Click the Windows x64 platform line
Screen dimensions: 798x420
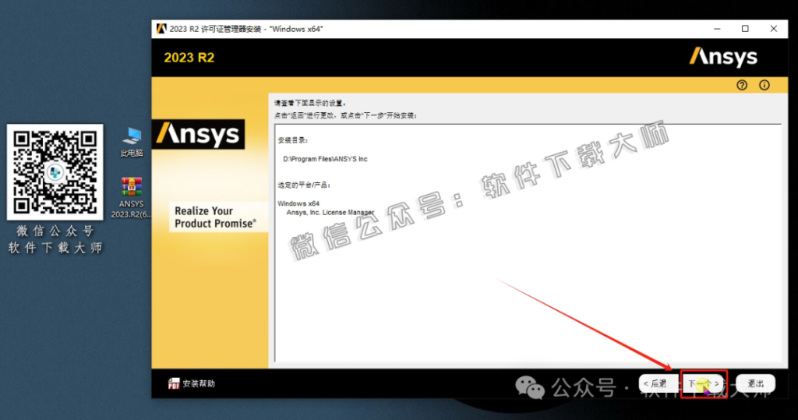pos(298,203)
